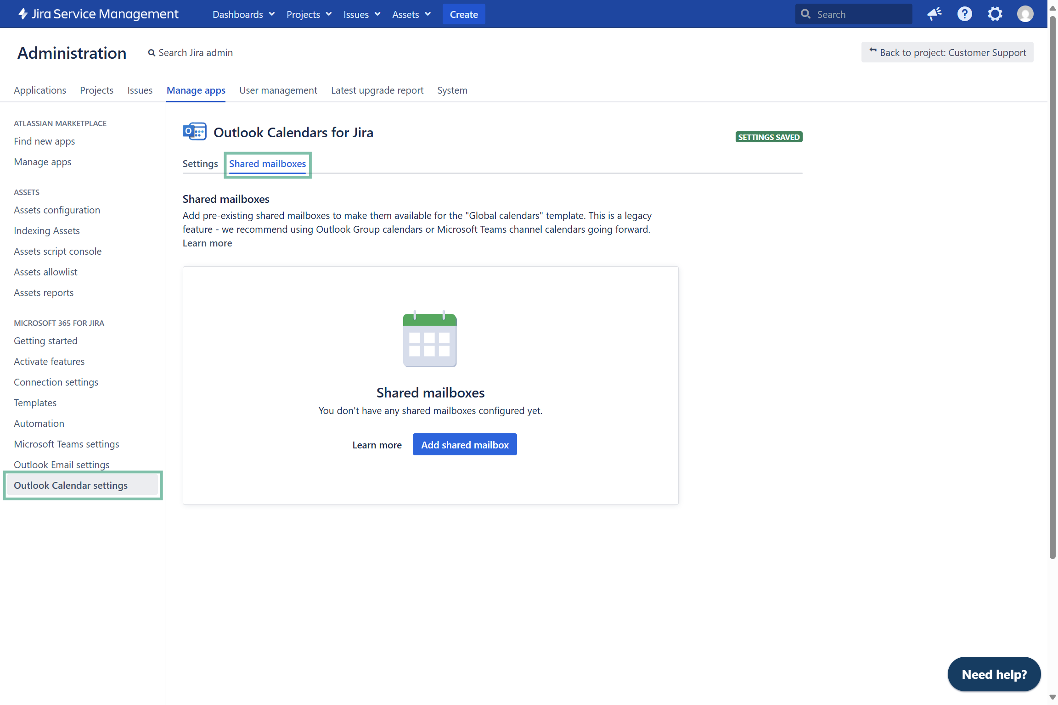Expand the Projects dropdown menu

(x=309, y=14)
